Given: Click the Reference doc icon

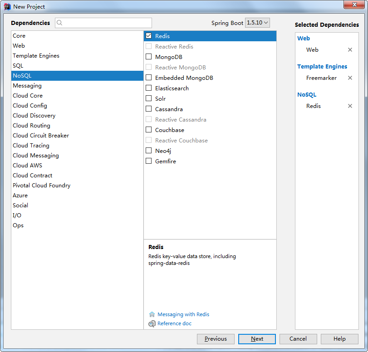Looking at the screenshot, I should click(x=152, y=323).
